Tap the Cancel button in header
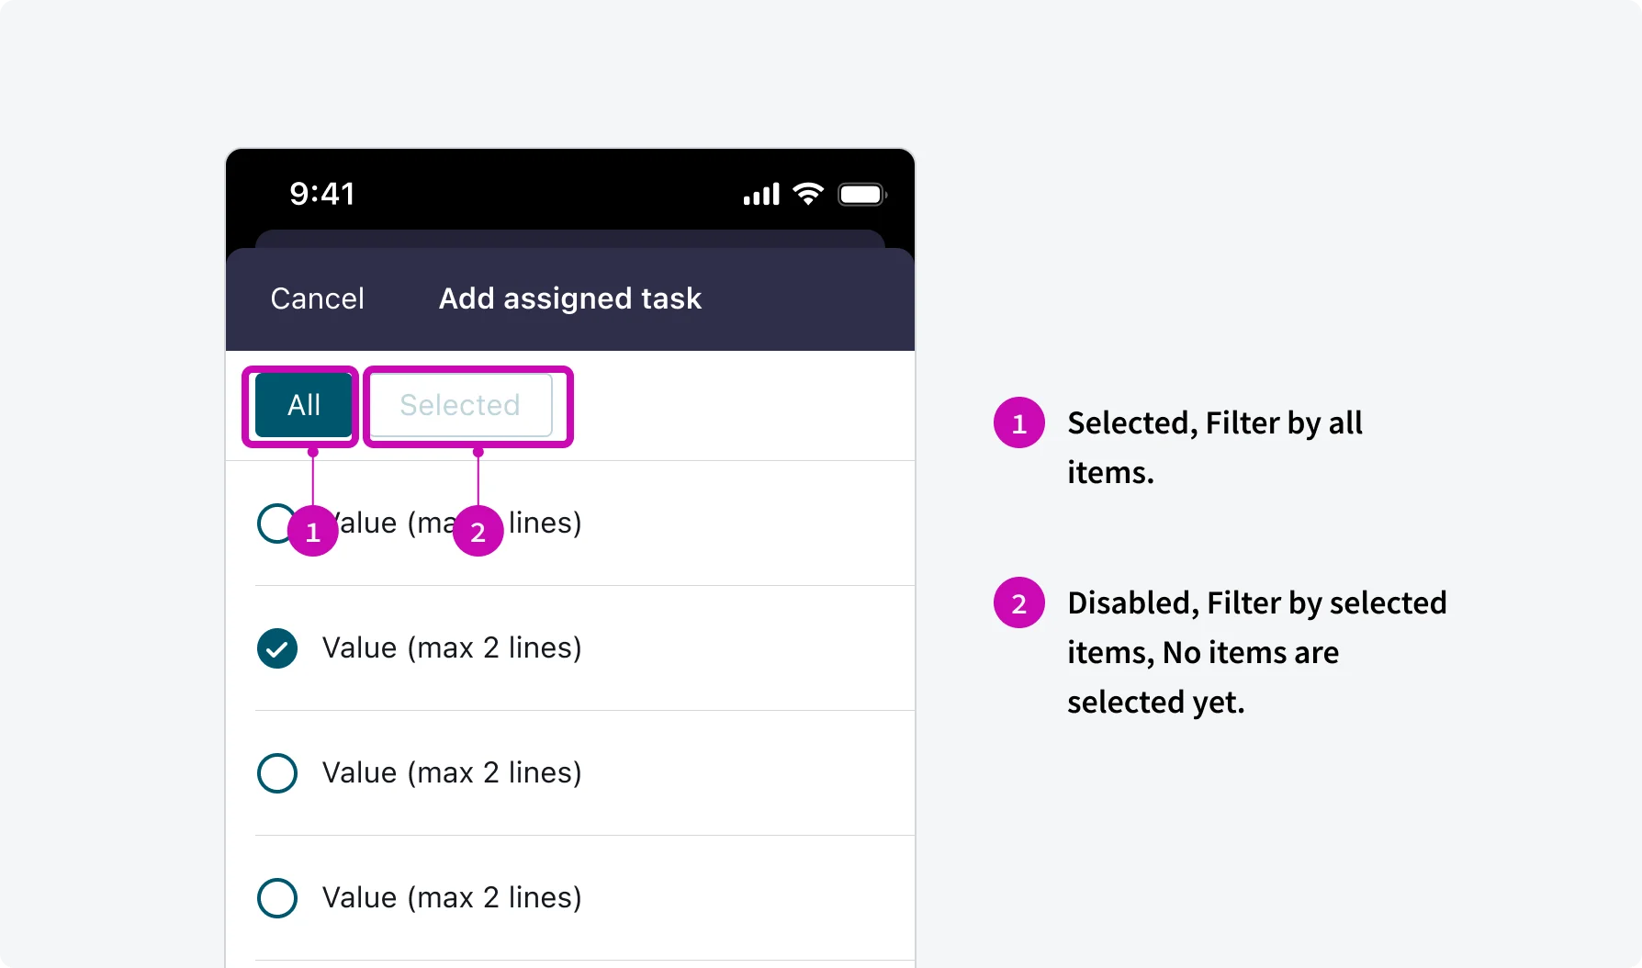Image resolution: width=1642 pixels, height=968 pixels. (318, 298)
